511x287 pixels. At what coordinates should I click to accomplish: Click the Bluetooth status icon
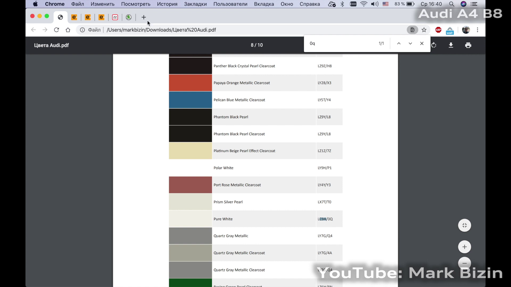coord(342,4)
